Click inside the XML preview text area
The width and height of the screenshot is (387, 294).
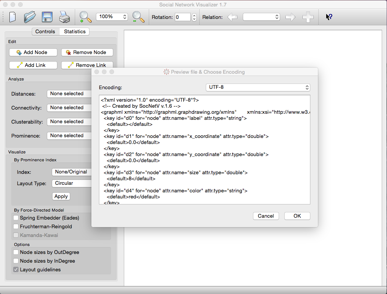(205, 150)
